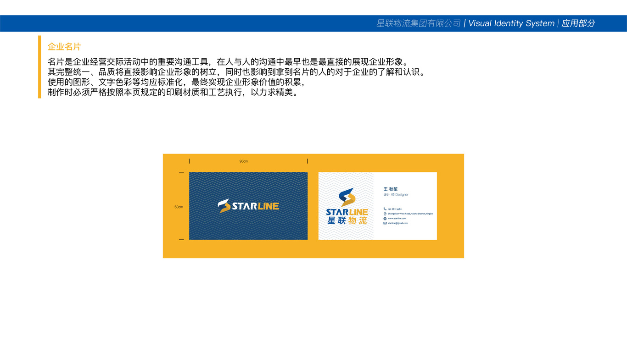Click the '90cm' width dimension label
Viewport: 627px width, 352px height.
point(244,161)
